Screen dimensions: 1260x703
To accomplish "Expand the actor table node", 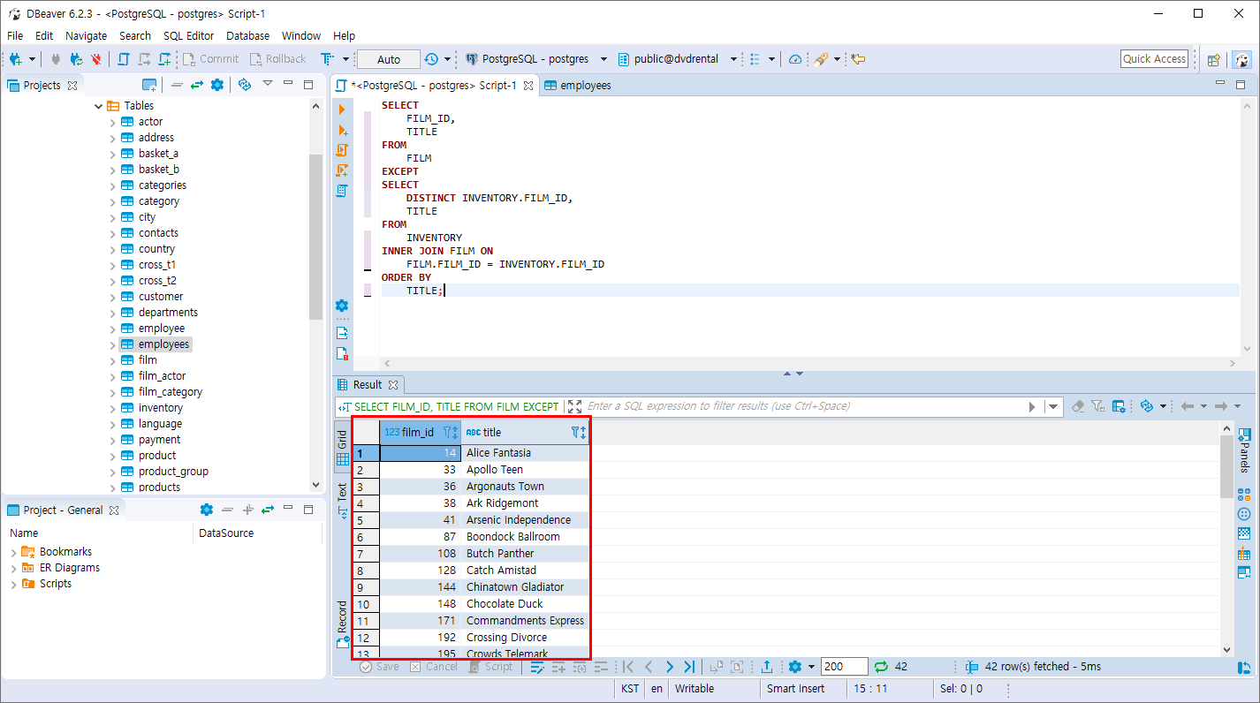I will click(x=112, y=122).
